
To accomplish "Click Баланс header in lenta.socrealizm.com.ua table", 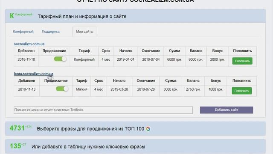I will [x=193, y=81].
